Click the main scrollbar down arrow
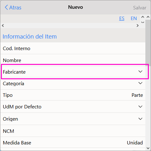The image size is (151, 151). tap(148, 148)
